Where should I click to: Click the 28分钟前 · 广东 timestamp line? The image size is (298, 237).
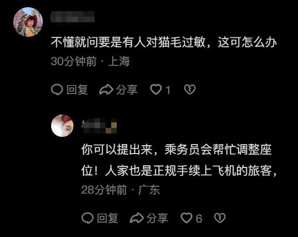tap(121, 190)
